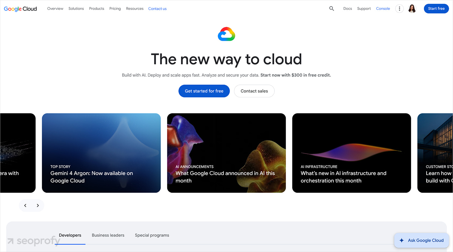
Task: Click 'The new way to cloud' heading
Action: [x=226, y=59]
